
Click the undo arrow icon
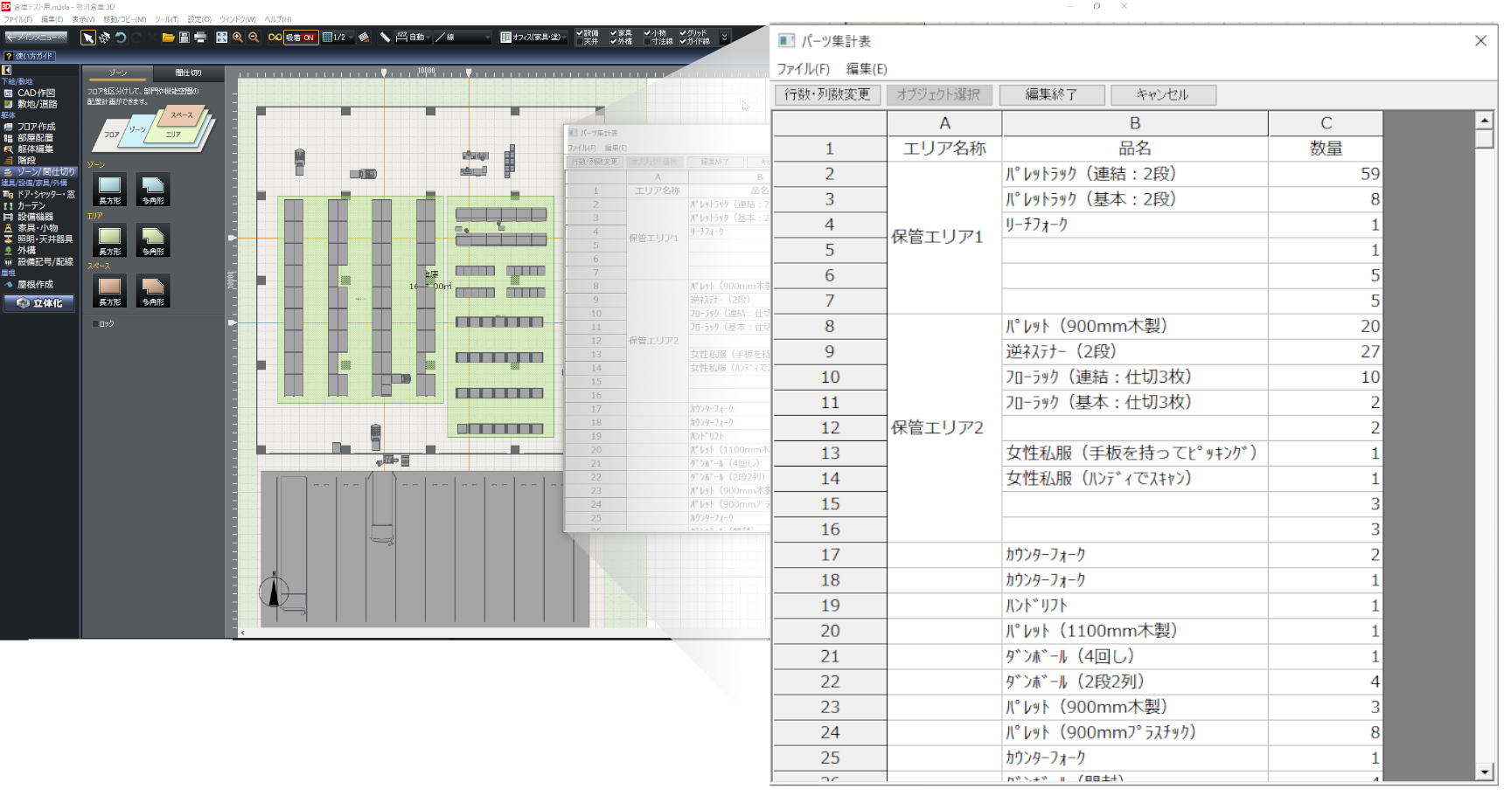(x=121, y=38)
